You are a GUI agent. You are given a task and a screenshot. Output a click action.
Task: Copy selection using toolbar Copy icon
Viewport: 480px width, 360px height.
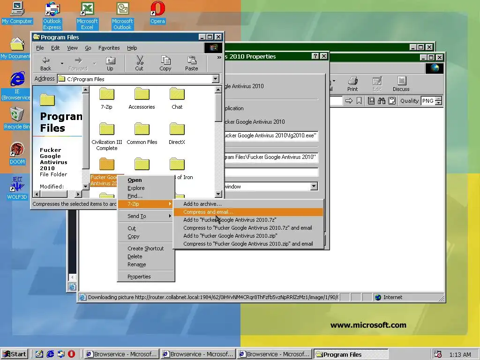165,64
